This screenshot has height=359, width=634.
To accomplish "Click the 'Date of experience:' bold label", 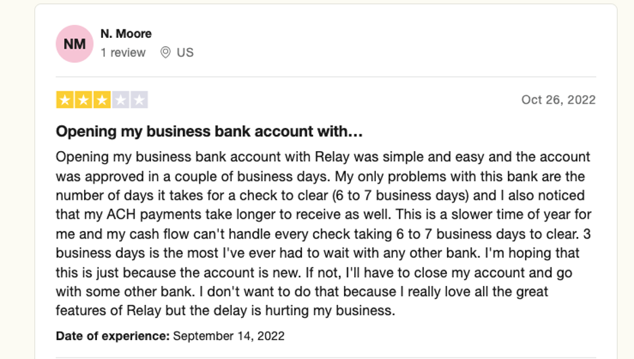I will [113, 336].
